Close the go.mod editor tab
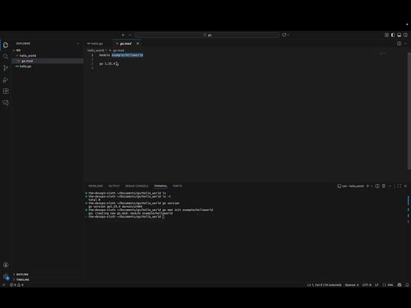Viewport: 411px width, 308px height. click(x=137, y=44)
